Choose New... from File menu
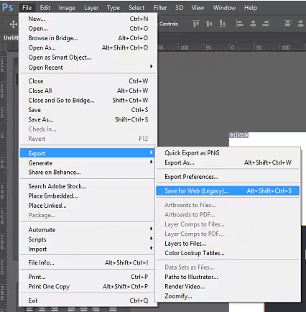306x312 pixels. [x=88, y=19]
